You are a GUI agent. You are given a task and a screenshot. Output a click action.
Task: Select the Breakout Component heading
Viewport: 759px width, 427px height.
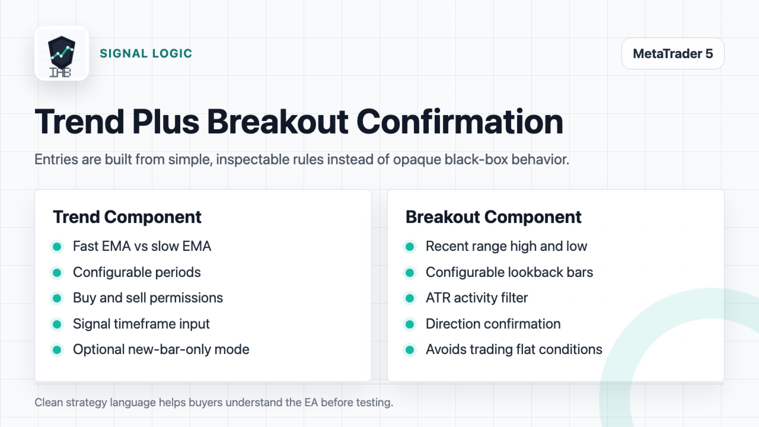point(493,217)
